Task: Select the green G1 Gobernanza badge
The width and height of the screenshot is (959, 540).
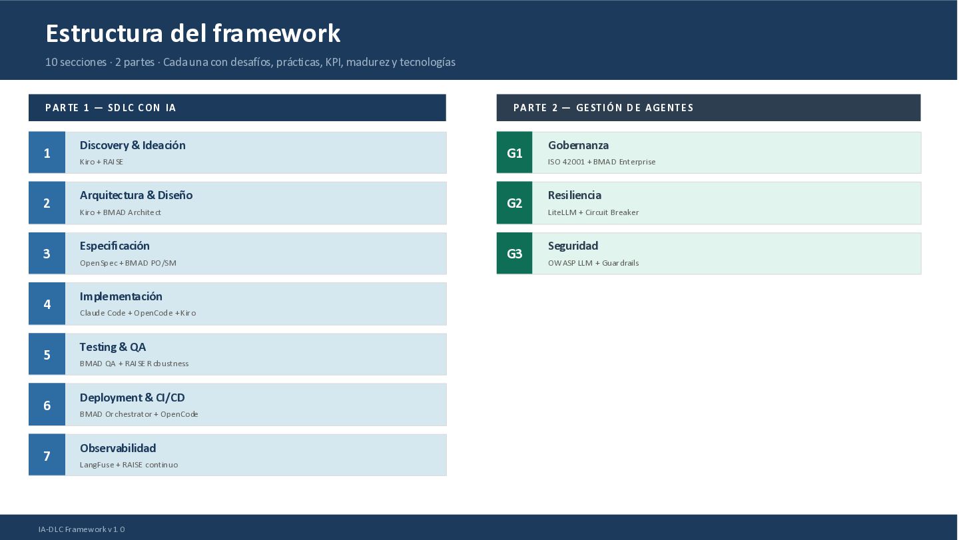Action: (x=514, y=152)
